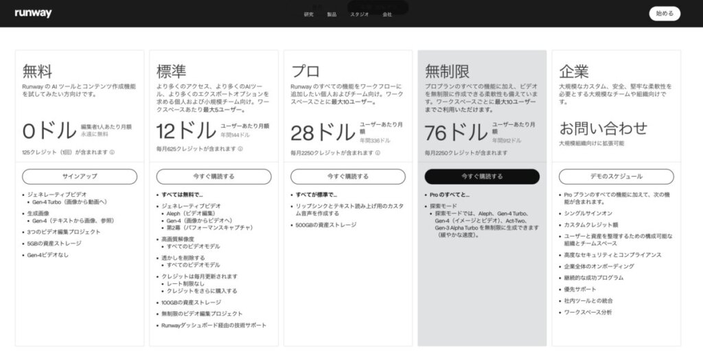Click 高度なセキュリティとコンプライアンス feature
703x364 pixels.
pos(612,255)
